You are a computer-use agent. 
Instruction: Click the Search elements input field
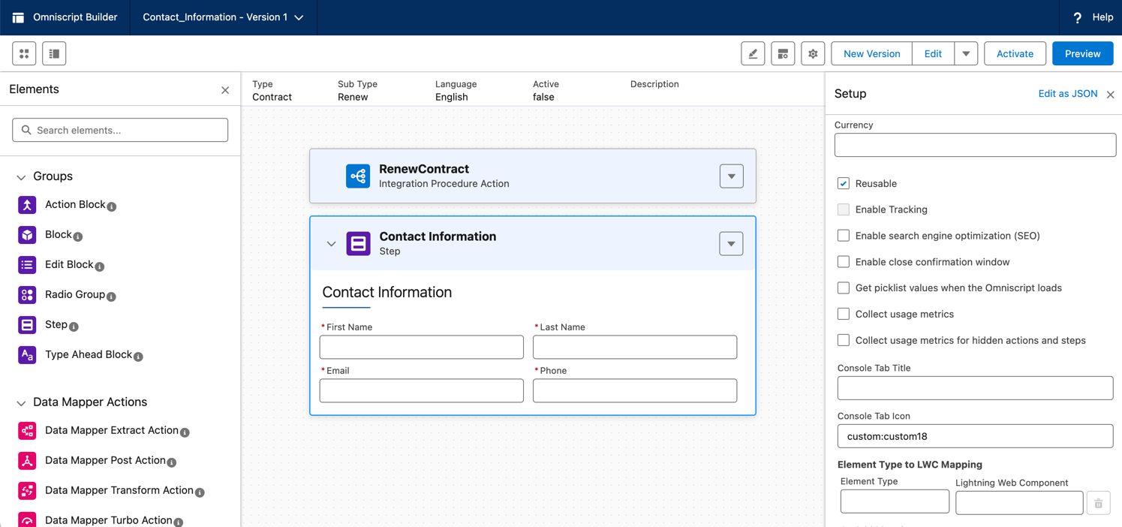coord(120,130)
